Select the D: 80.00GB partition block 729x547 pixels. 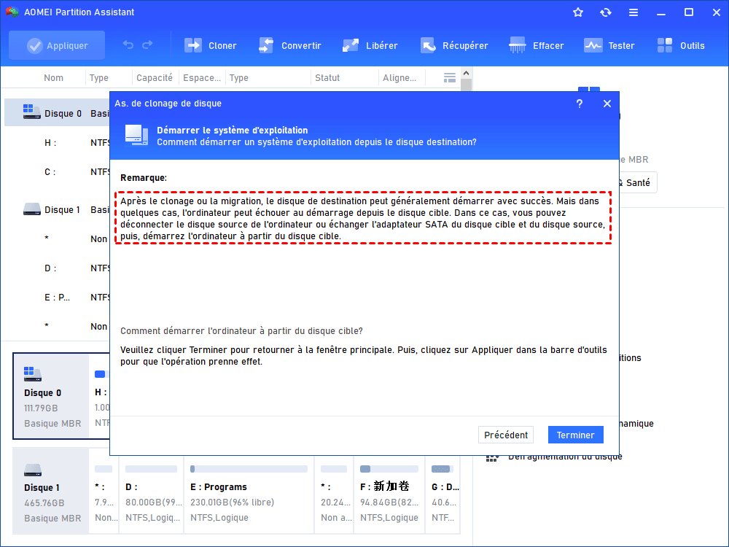pos(152,494)
